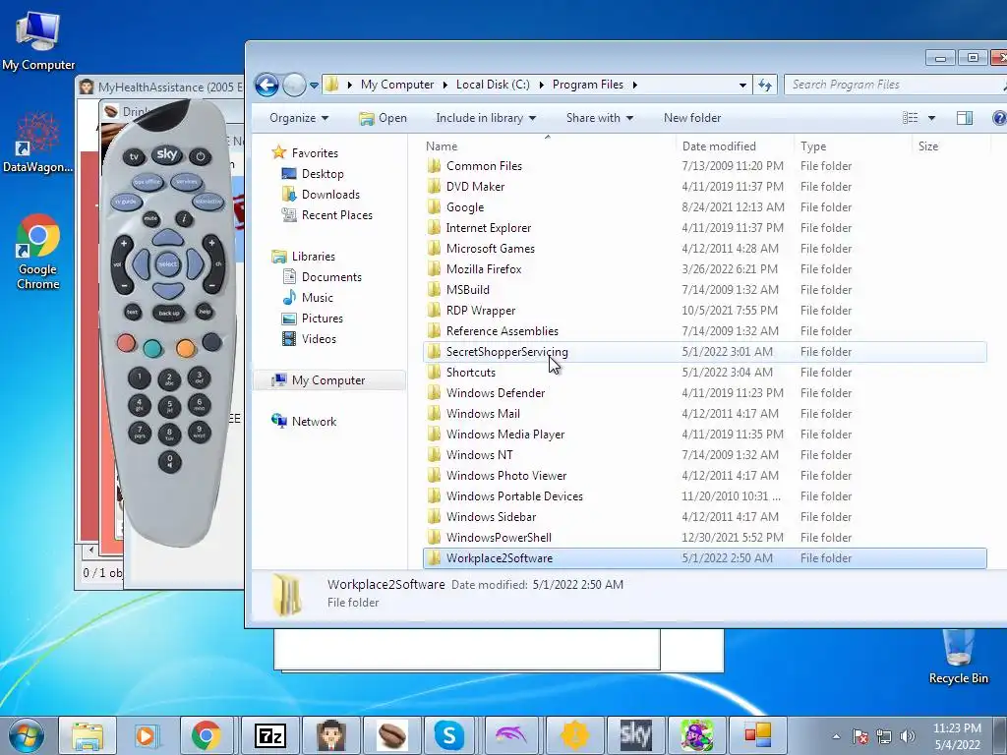Click number 5 on the remote keypad
The height and width of the screenshot is (755, 1007).
[x=169, y=407]
